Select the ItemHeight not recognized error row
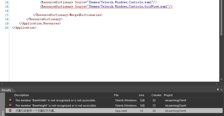Screen dimensions: 224x116 tap(114, 106)
